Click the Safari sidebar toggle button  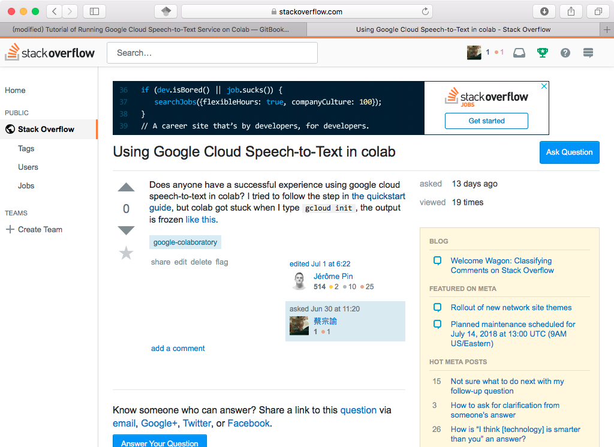[x=94, y=11]
